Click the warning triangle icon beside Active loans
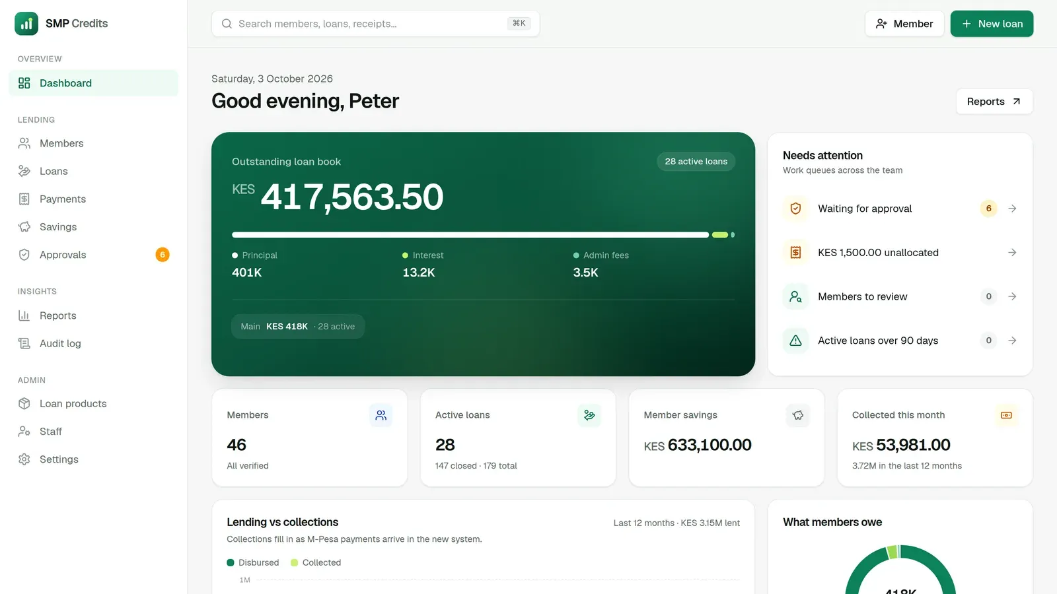 point(795,341)
